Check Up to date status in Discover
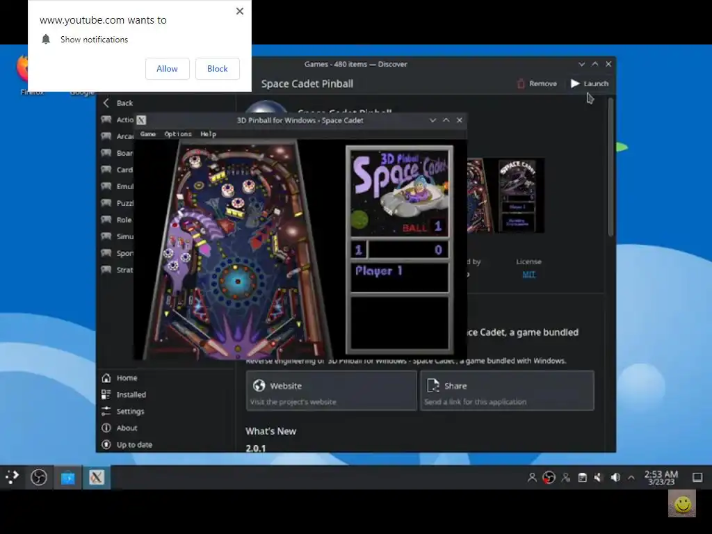 (127, 444)
